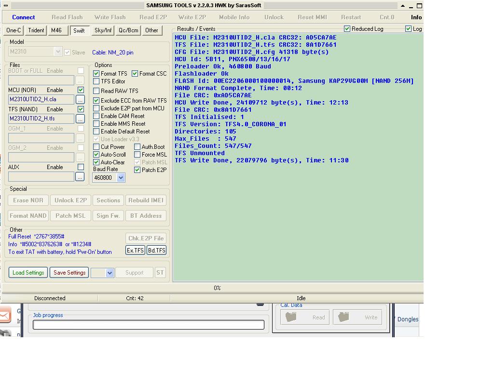
Task: Open the Other platform tab
Action: [152, 30]
